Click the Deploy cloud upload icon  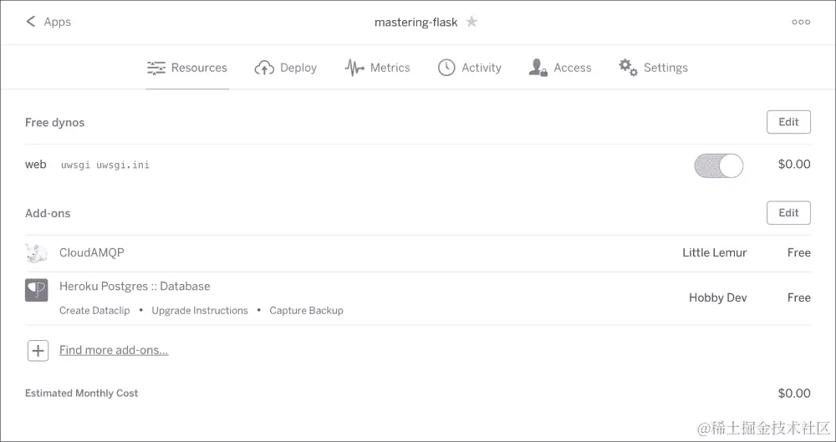coord(264,68)
